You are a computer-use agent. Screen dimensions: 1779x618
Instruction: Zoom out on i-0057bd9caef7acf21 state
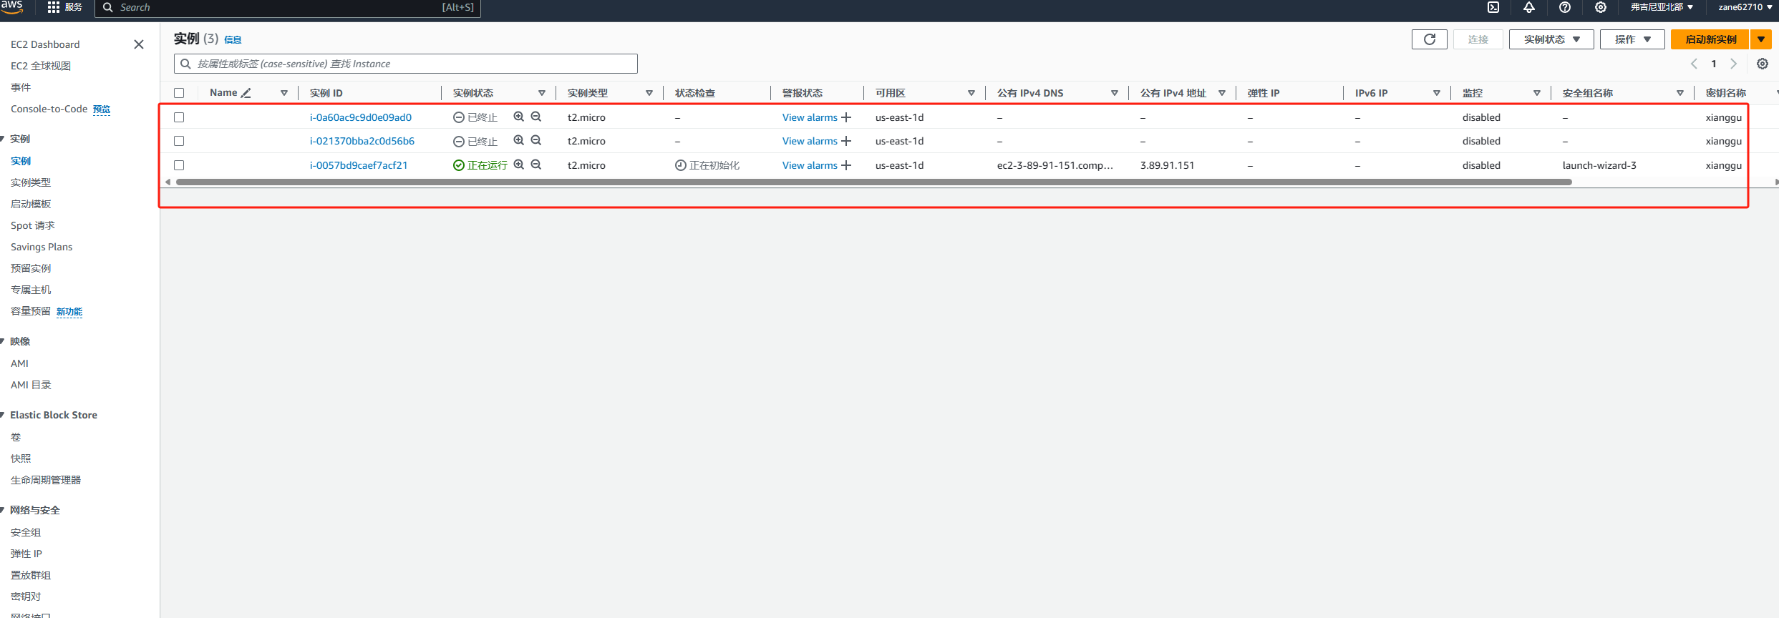[x=536, y=165]
